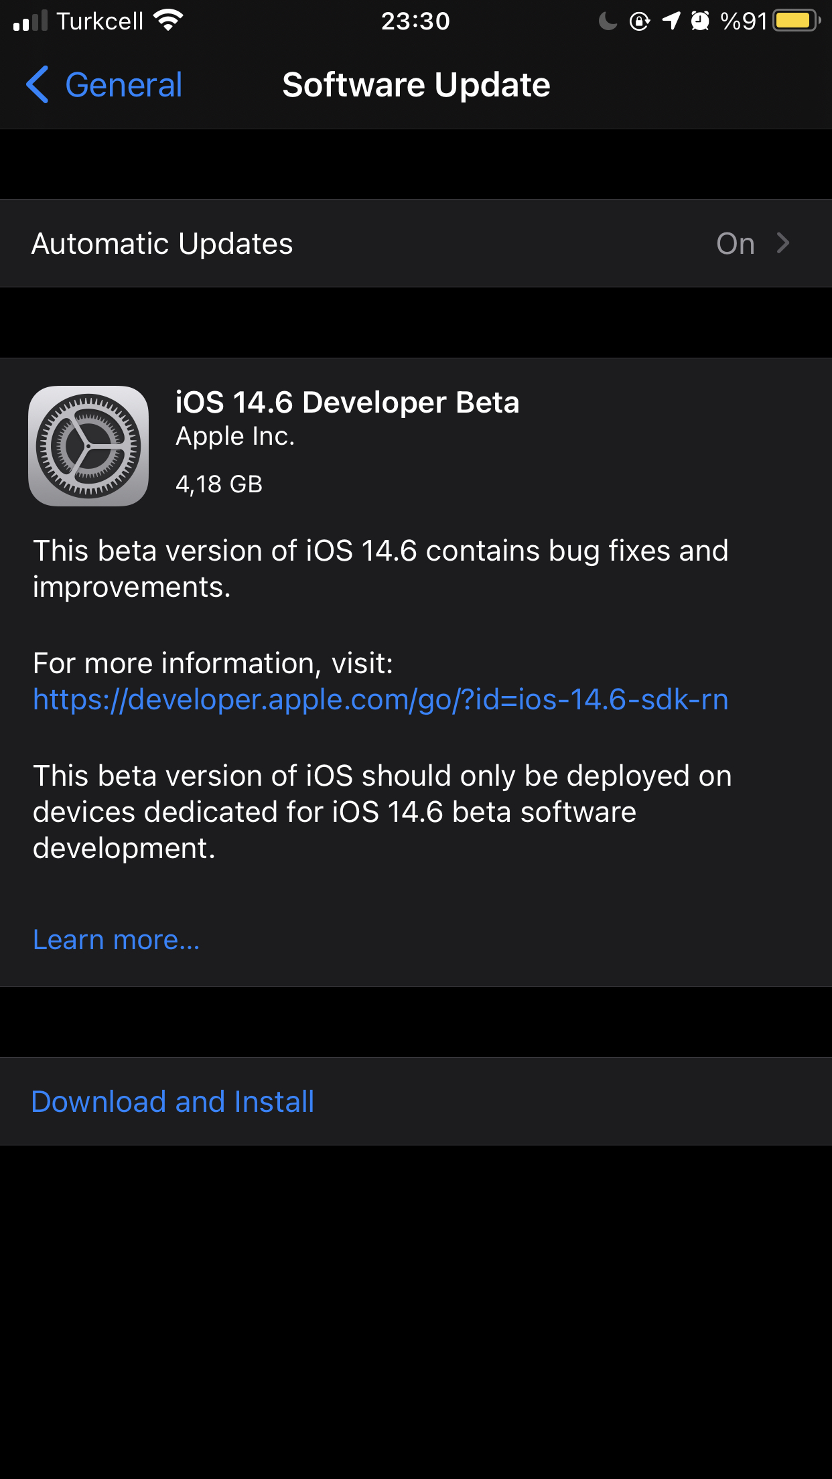The height and width of the screenshot is (1479, 832).
Task: Tap the Do Not Disturb moon icon
Action: (608, 21)
